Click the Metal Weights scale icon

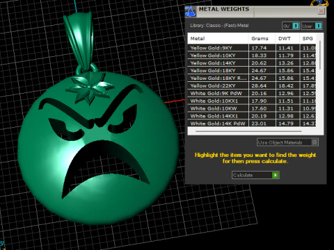coord(191,12)
